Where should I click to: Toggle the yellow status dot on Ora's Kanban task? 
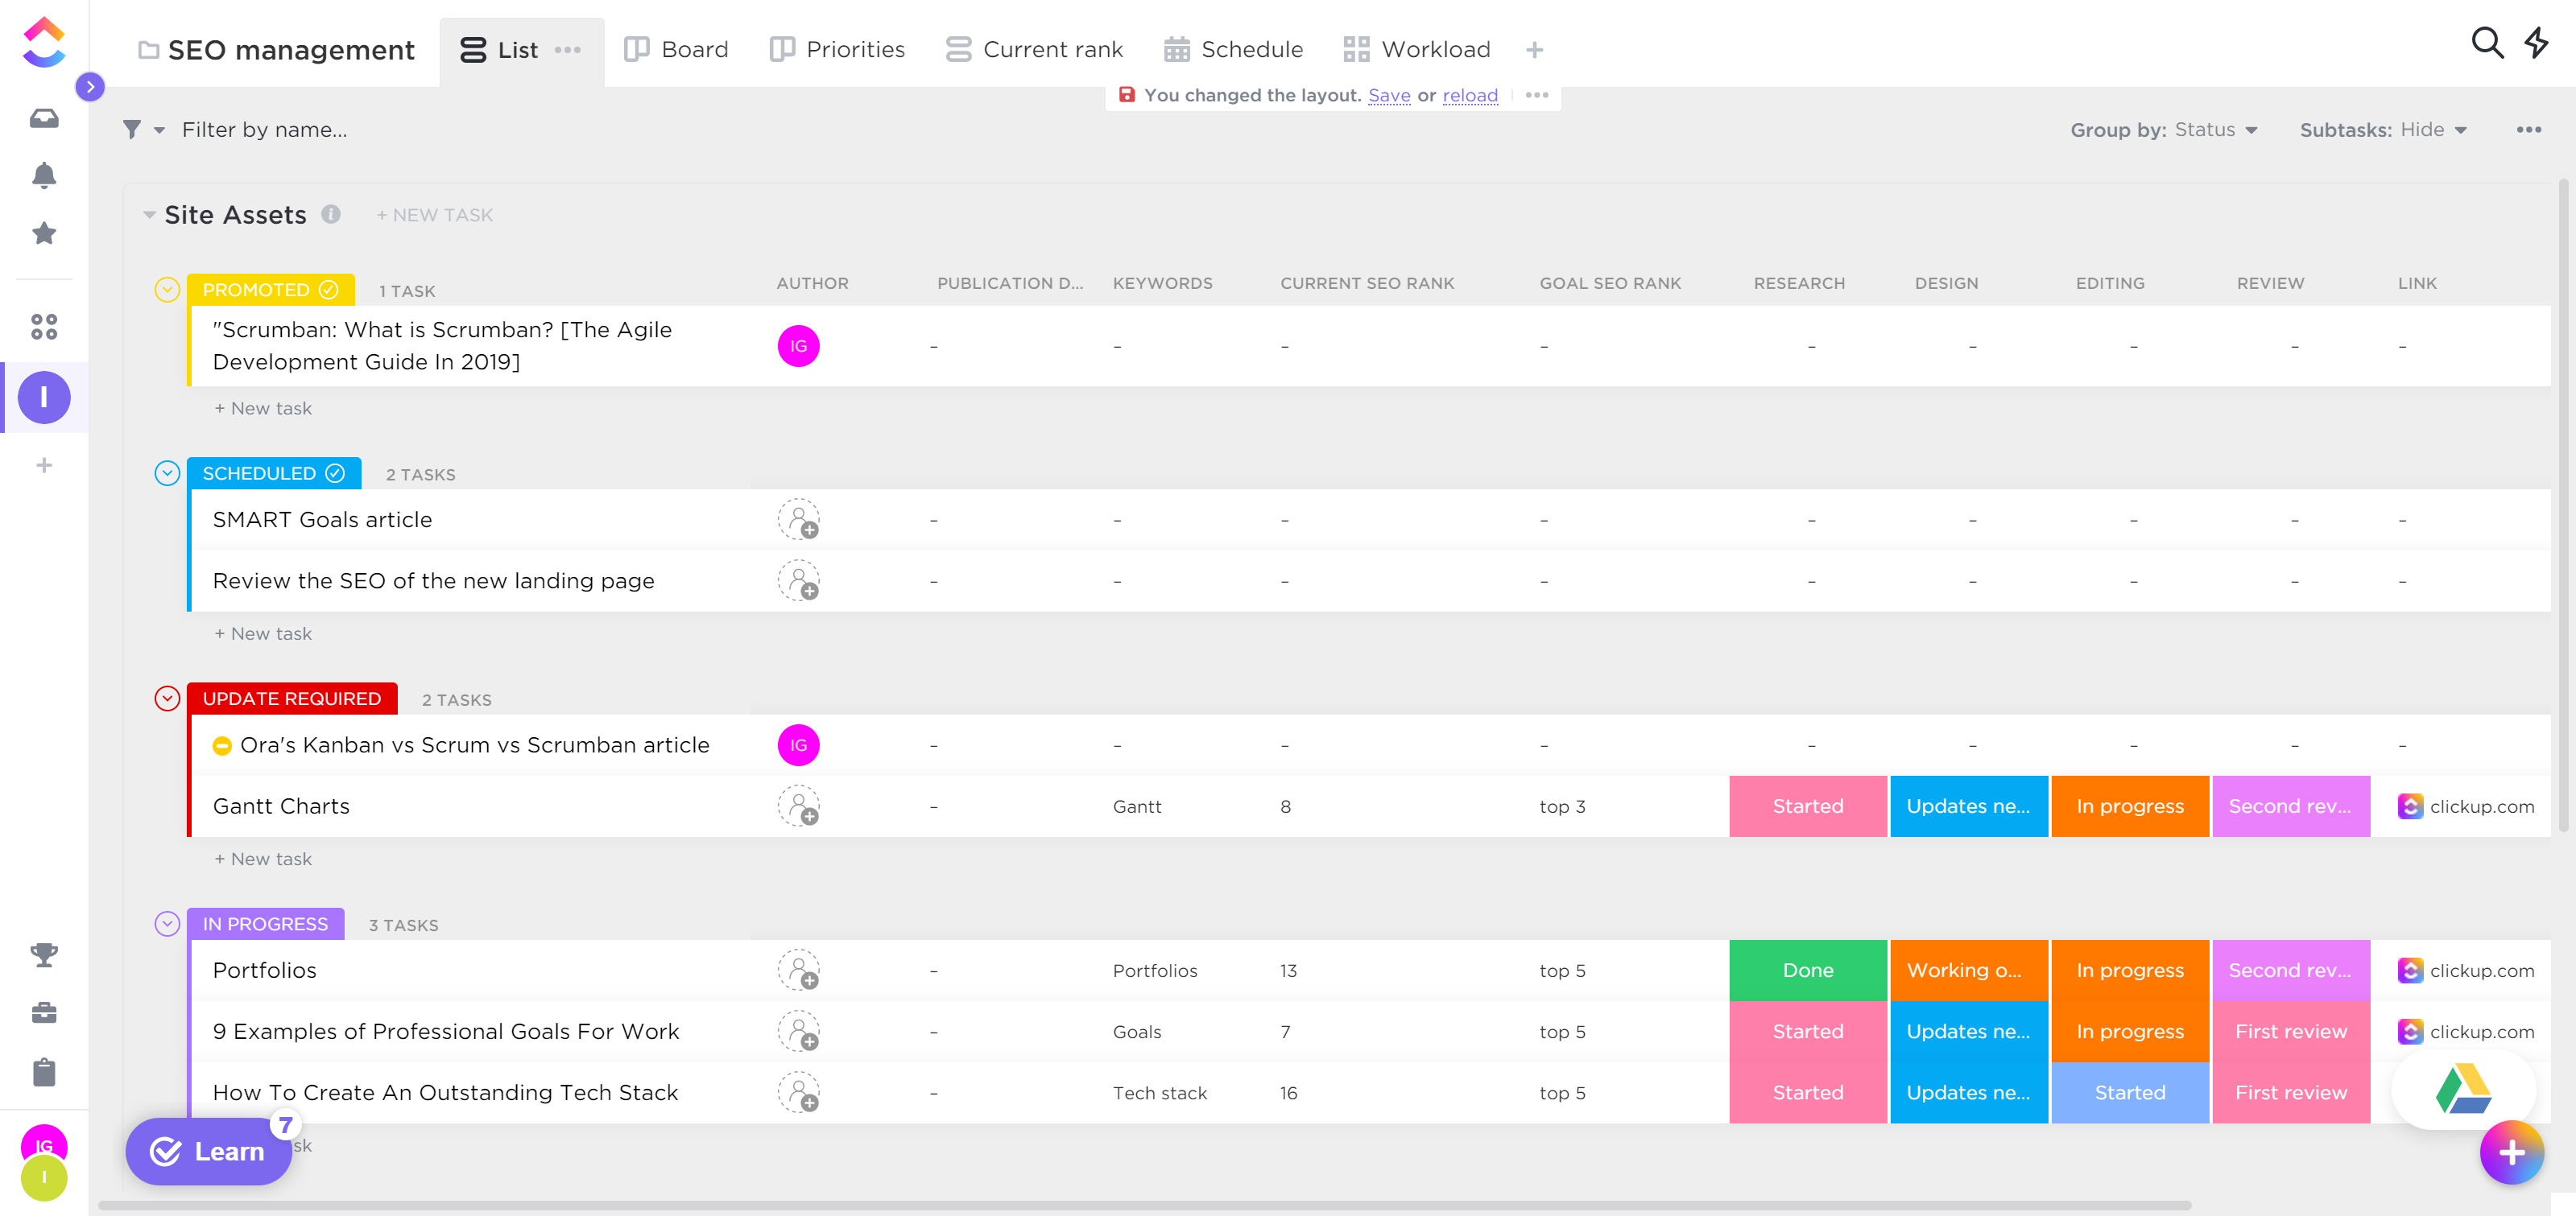tap(221, 745)
